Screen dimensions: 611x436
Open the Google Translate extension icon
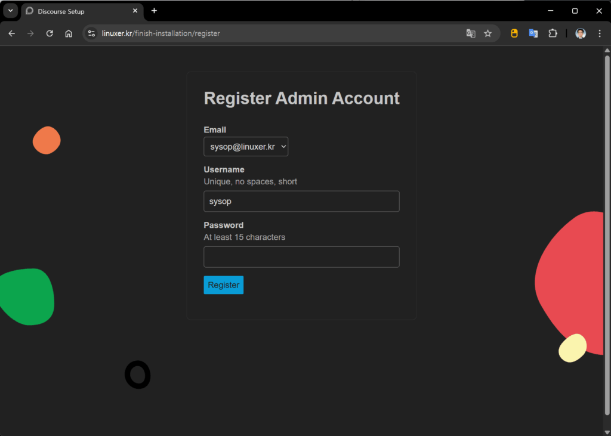click(533, 33)
